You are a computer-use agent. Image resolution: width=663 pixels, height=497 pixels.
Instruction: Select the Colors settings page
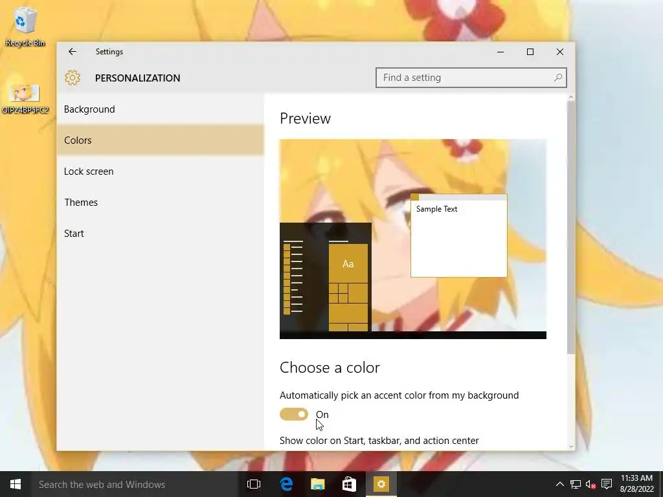[161, 140]
